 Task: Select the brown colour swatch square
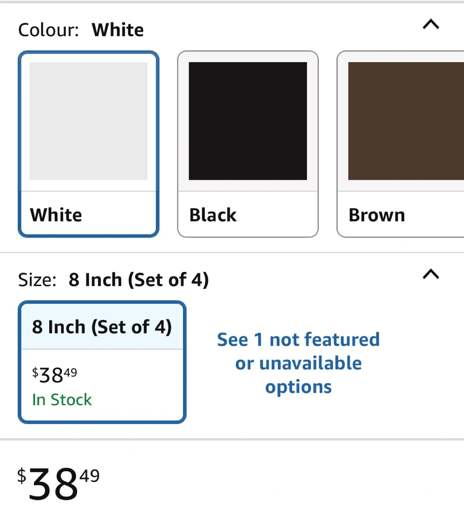click(x=405, y=121)
